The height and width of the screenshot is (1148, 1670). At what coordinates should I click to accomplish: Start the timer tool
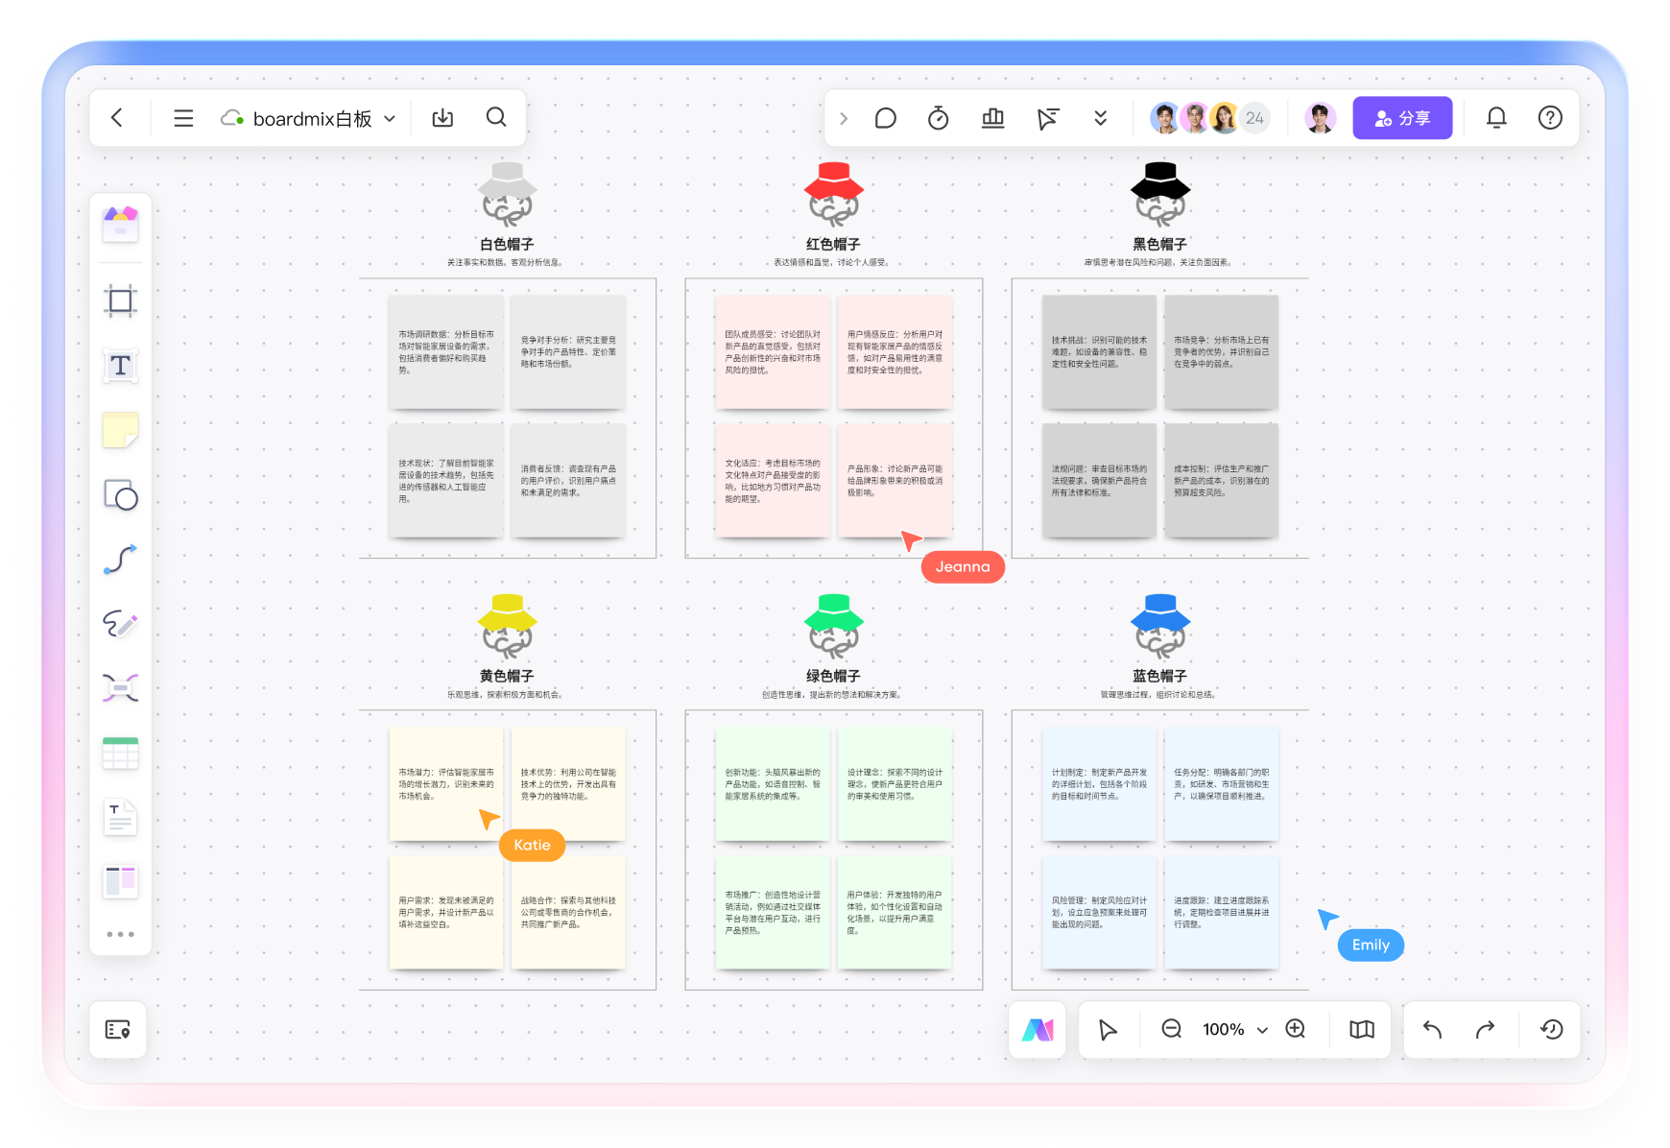[939, 118]
